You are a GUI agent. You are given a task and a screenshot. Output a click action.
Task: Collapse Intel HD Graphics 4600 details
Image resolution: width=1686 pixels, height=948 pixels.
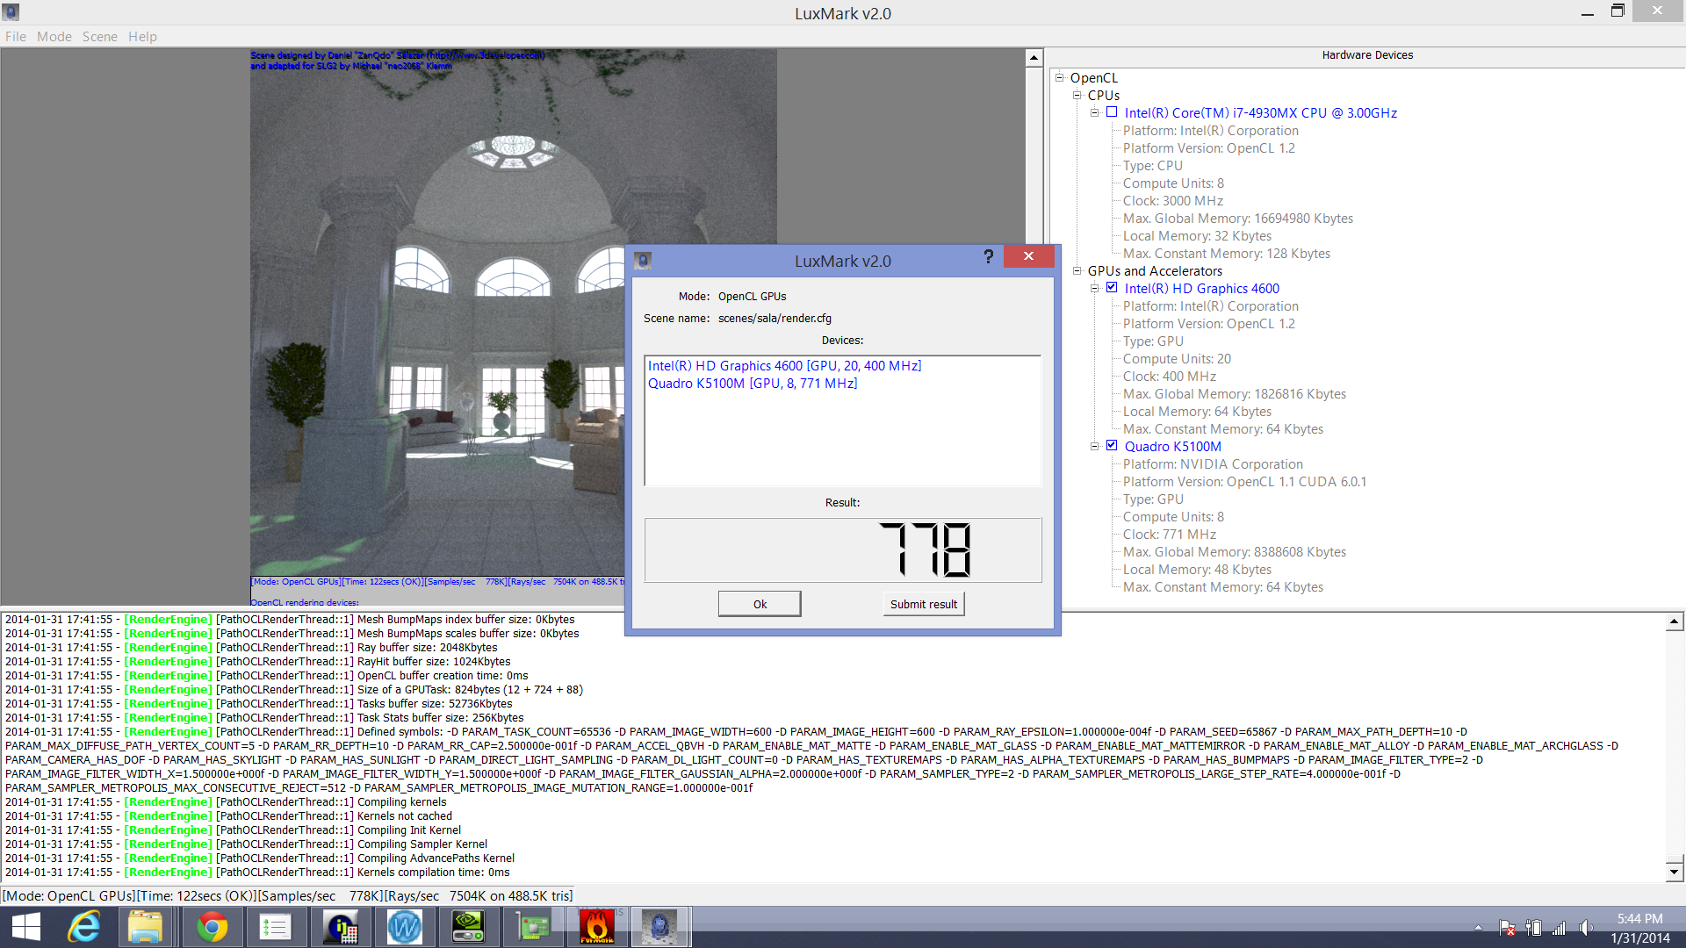click(1095, 288)
